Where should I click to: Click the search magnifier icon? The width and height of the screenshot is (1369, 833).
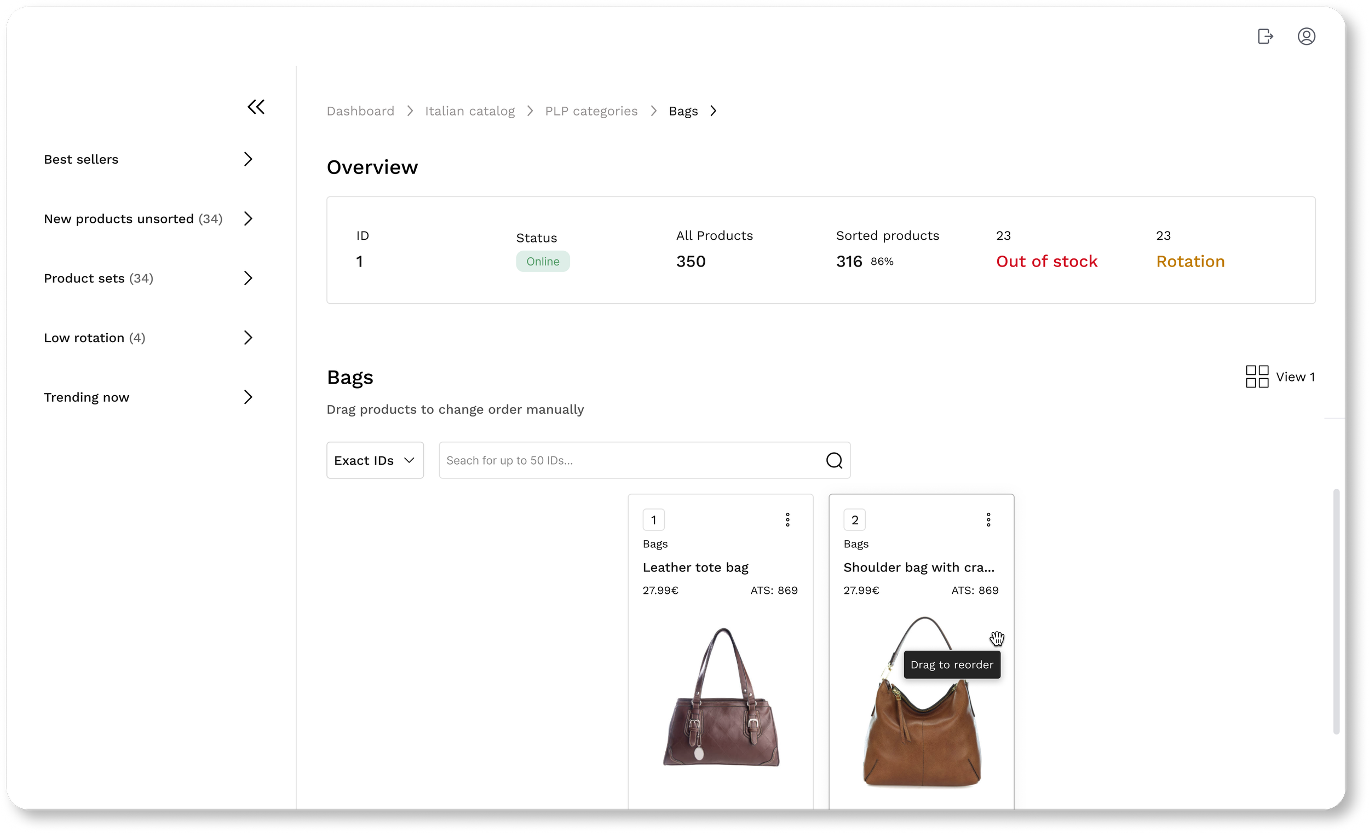tap(833, 460)
